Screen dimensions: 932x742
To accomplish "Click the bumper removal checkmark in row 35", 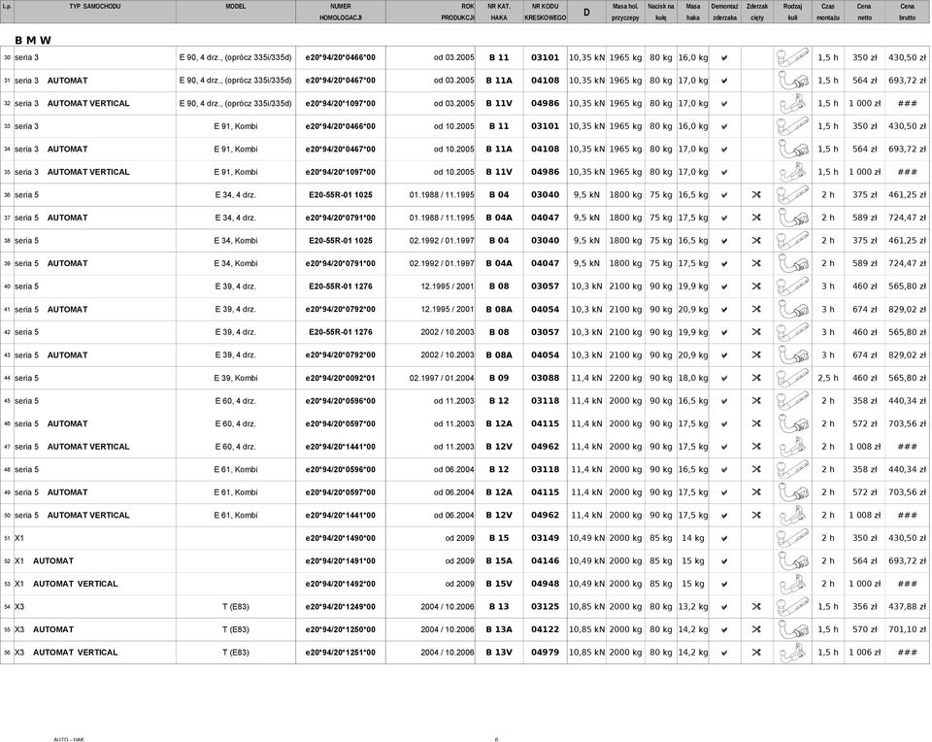I will [x=724, y=173].
